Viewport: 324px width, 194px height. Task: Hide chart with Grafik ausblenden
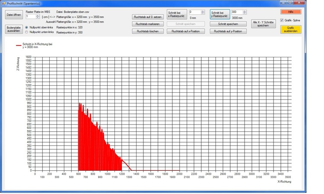(290, 29)
